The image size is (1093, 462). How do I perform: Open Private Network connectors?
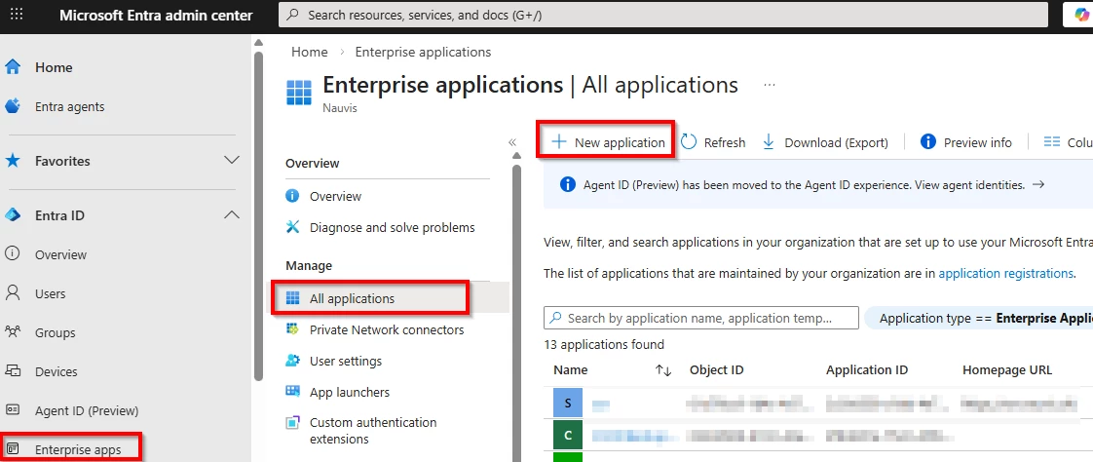pyautogui.click(x=386, y=329)
